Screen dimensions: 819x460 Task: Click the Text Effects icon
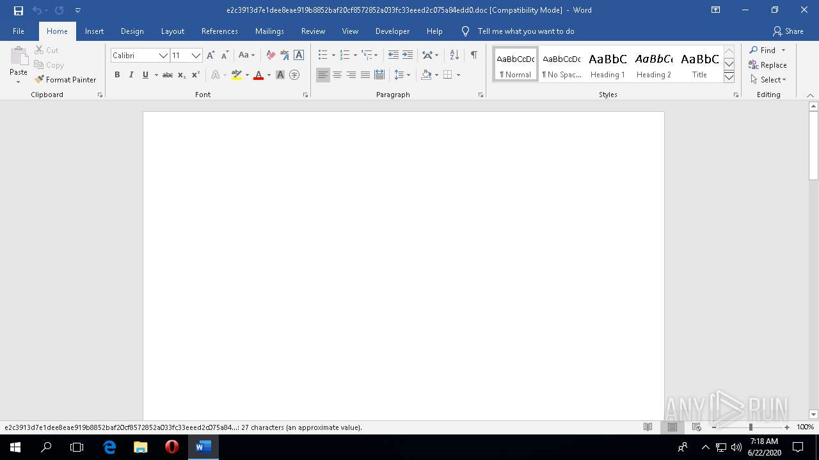click(216, 75)
